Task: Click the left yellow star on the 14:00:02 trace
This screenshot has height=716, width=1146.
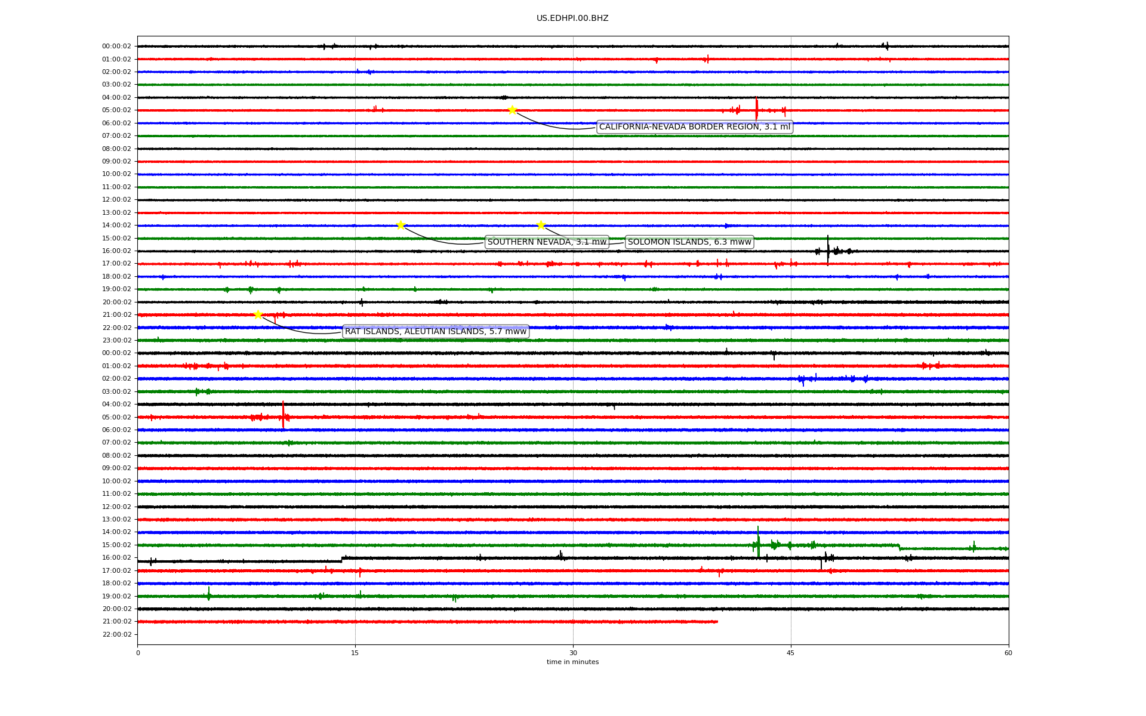Action: coord(401,225)
